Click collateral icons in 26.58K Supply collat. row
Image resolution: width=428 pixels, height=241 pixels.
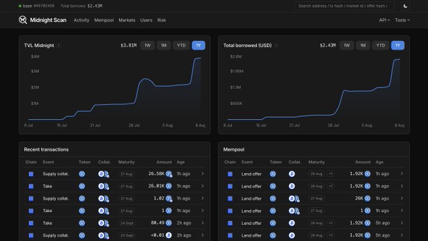click(x=104, y=174)
